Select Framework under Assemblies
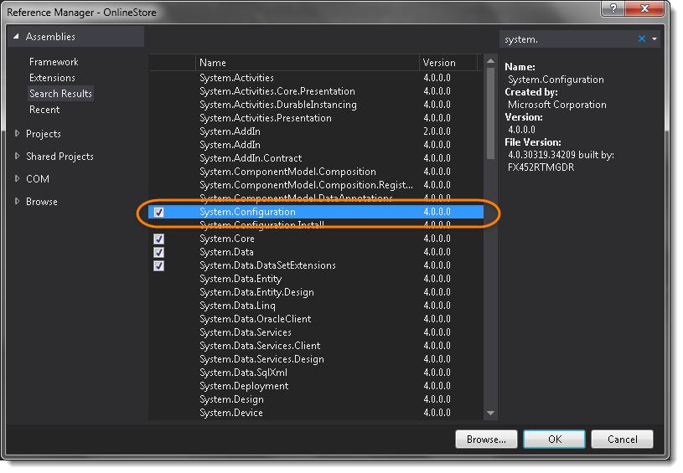 click(x=54, y=62)
